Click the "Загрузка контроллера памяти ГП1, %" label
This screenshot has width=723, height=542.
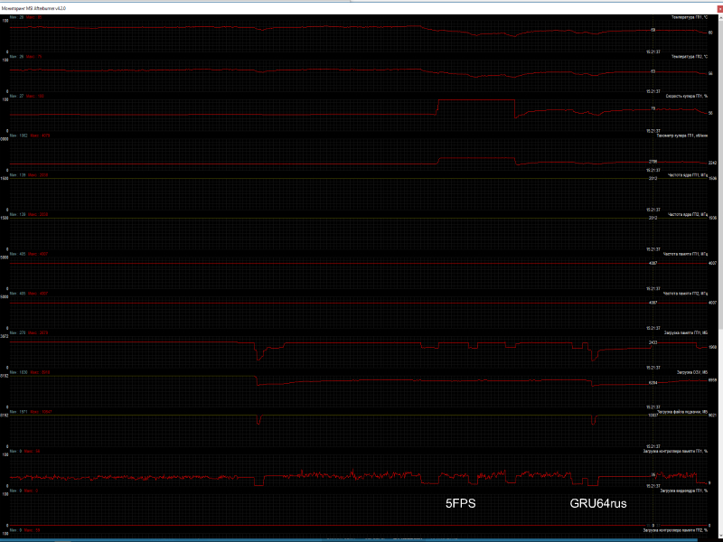[x=675, y=451]
